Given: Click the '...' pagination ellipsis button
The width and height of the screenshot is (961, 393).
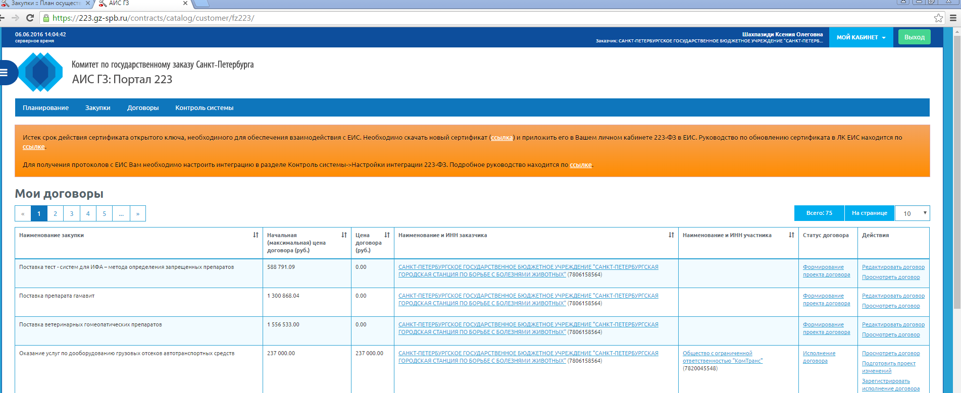Looking at the screenshot, I should click(121, 214).
